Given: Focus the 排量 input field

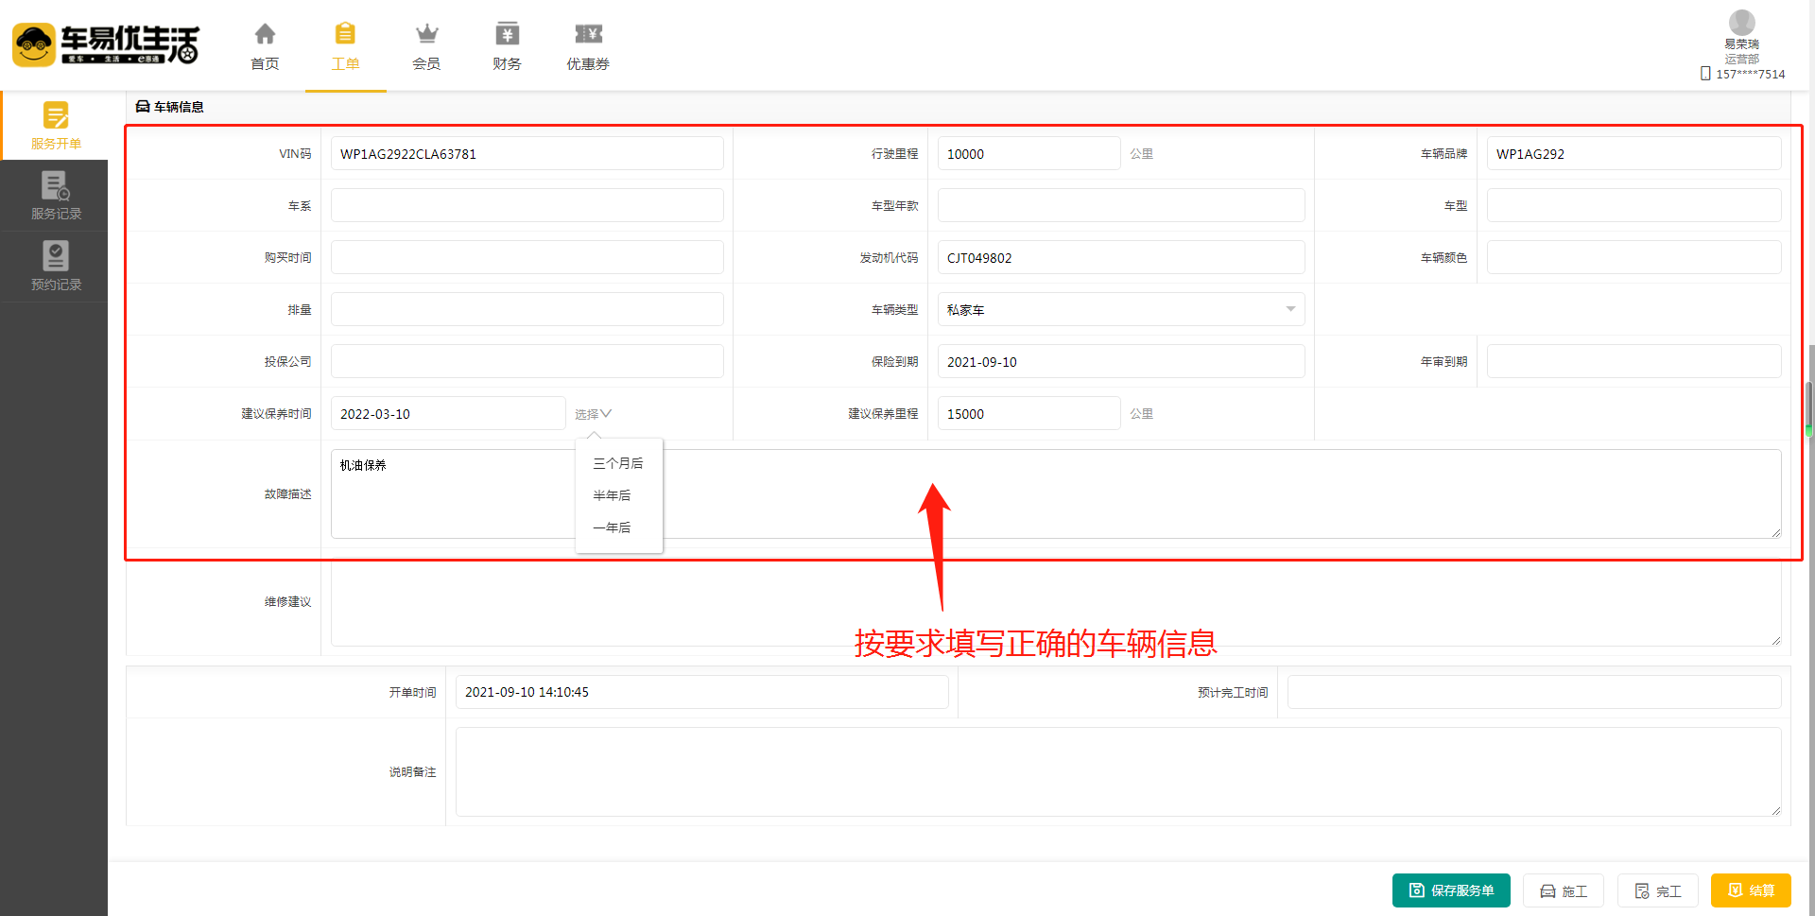Looking at the screenshot, I should pyautogui.click(x=527, y=309).
